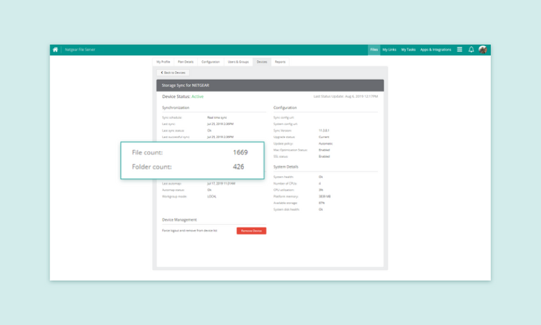Click the red Remove Device button

coord(251,231)
